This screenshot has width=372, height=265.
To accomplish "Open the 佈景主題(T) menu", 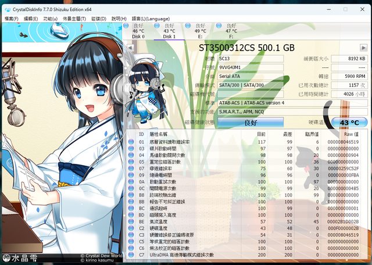I will click(x=74, y=19).
